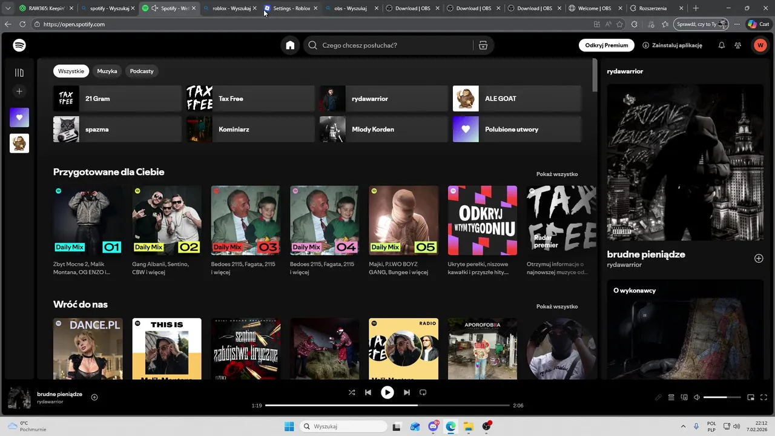Show hidden system tray icons
Viewport: 775px width, 436px height.
(x=684, y=426)
